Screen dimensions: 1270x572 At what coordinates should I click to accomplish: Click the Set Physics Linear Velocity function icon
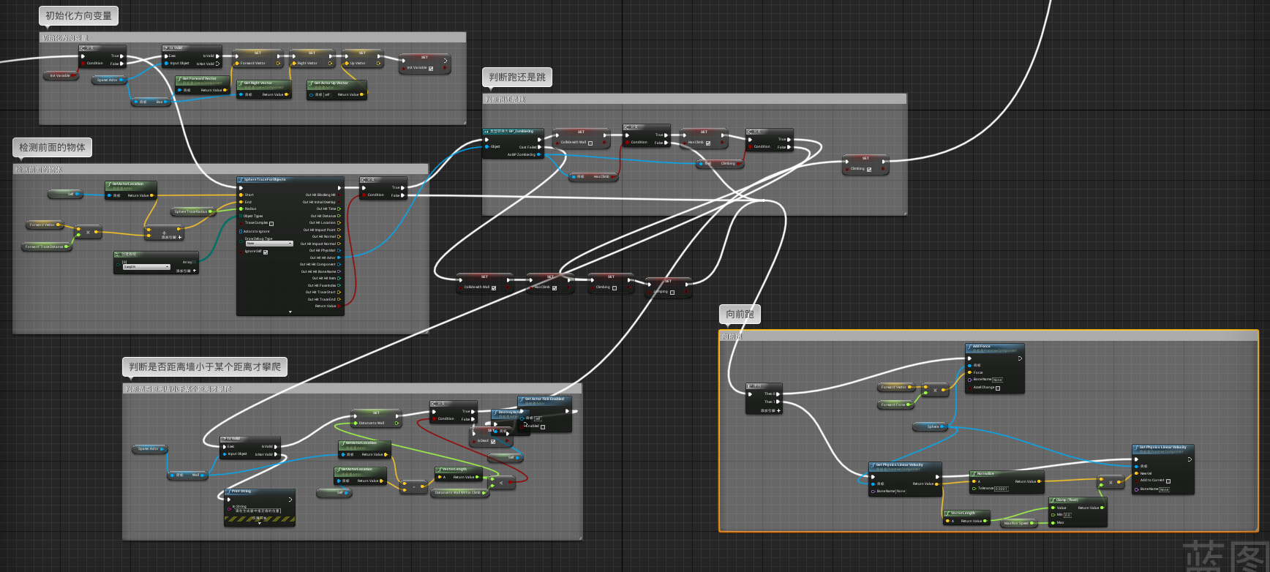coord(1136,448)
